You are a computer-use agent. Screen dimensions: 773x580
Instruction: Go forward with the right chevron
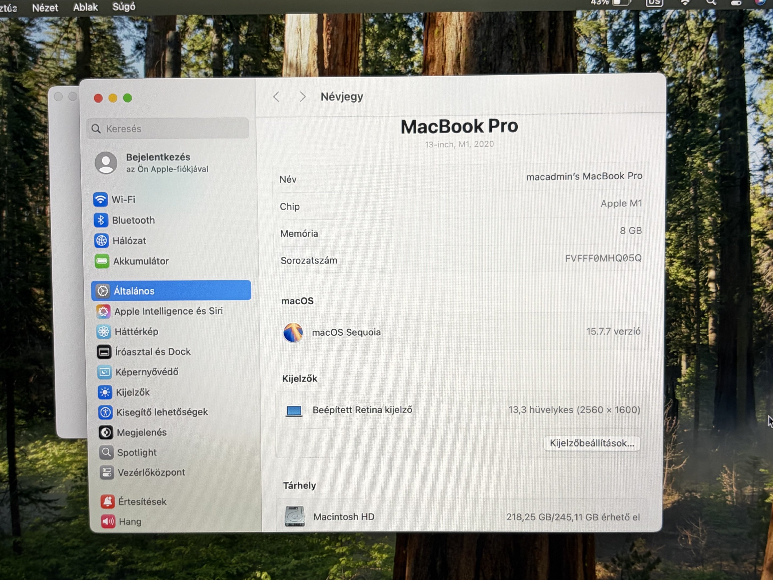303,96
